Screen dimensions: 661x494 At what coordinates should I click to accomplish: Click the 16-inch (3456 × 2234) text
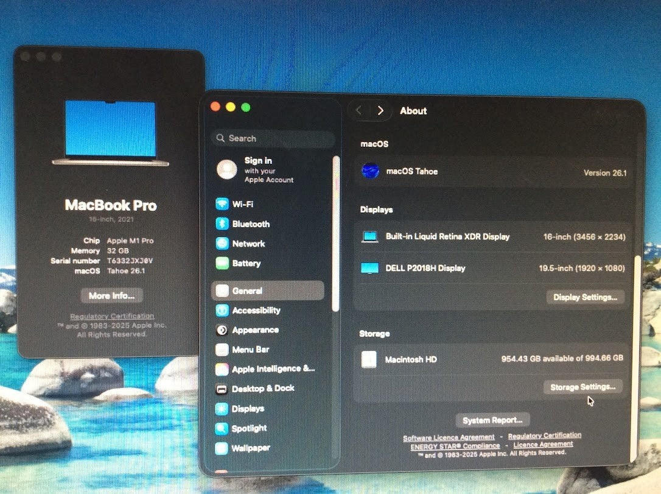click(x=584, y=237)
